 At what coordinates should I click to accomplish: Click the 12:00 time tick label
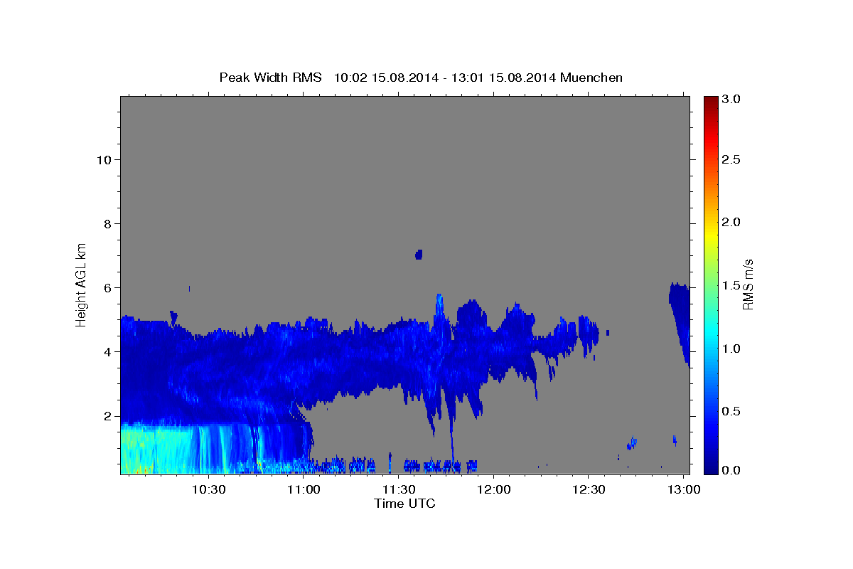[494, 489]
